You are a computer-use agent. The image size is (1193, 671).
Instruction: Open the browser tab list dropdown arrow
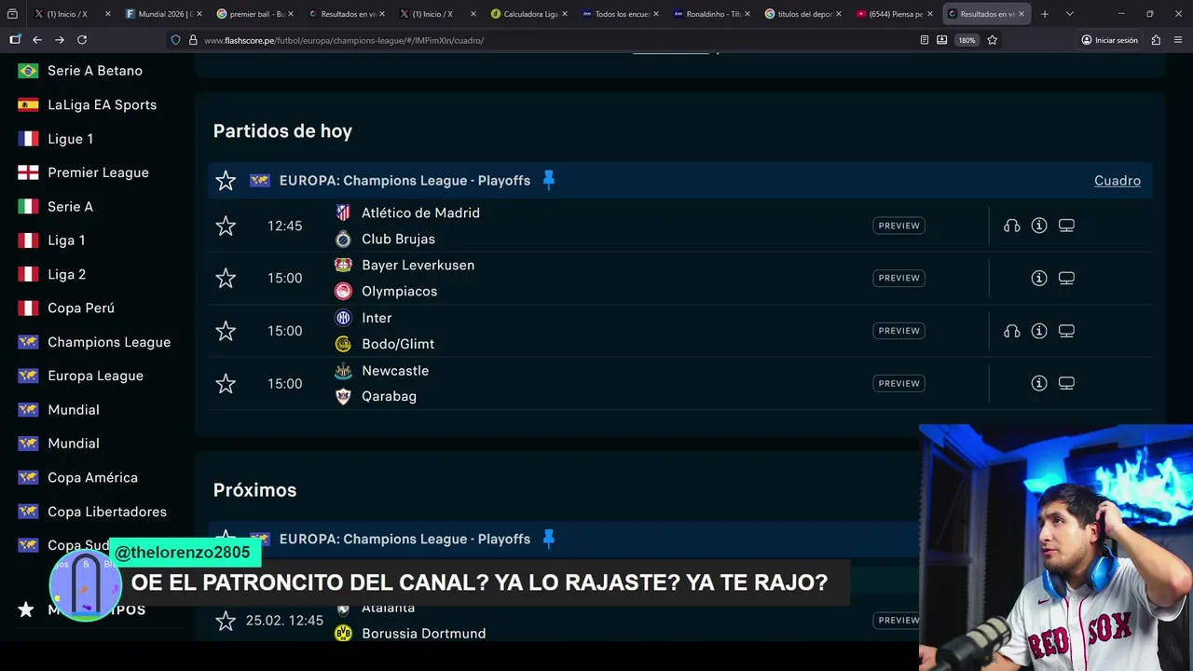click(1069, 14)
